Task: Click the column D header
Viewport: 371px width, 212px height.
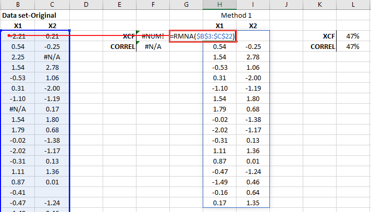Action: pos(86,5)
